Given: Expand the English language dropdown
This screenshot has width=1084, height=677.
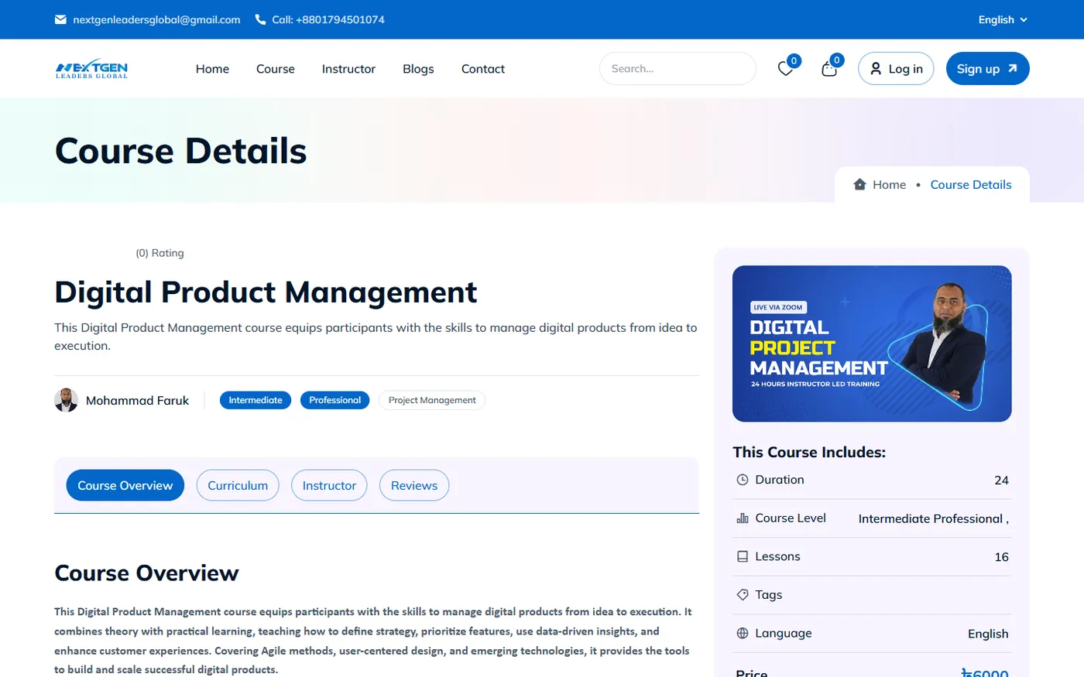Looking at the screenshot, I should click(1003, 19).
